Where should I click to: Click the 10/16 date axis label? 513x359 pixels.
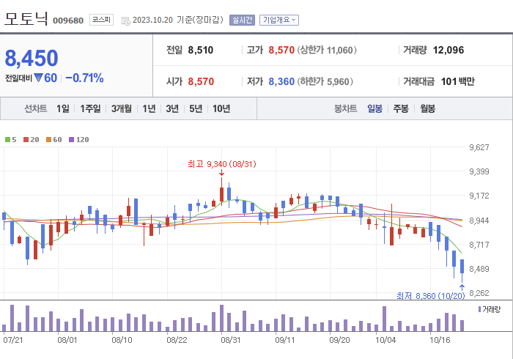[x=440, y=340]
